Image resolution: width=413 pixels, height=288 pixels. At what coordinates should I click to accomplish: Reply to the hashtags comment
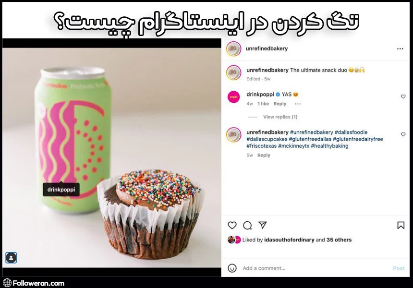point(264,156)
